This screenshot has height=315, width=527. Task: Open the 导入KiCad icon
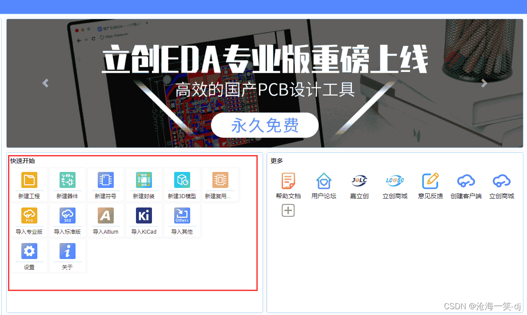click(x=144, y=215)
